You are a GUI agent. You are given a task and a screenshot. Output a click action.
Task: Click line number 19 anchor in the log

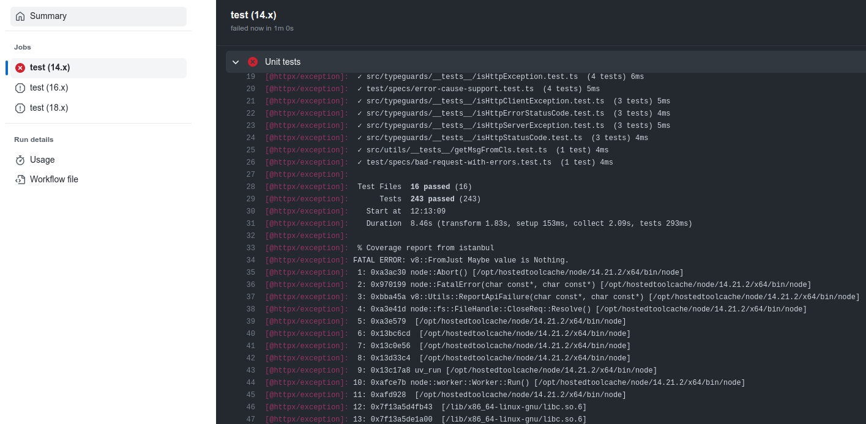pos(251,76)
